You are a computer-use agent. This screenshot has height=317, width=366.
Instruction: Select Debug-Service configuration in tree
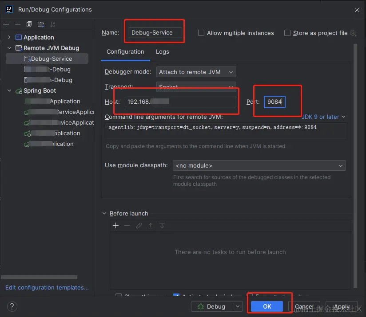(x=47, y=59)
